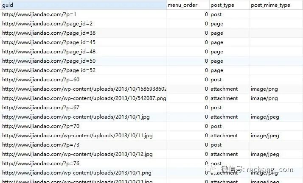Image resolution: width=303 pixels, height=183 pixels.
Task: Select 'attachment' cell in the 542087.png row
Action: [230, 98]
